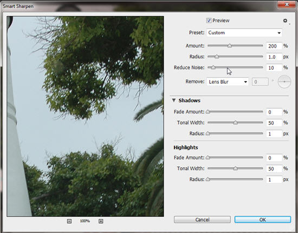Click the tree preview image
Viewport: 298px width, 233px height.
tap(85, 116)
